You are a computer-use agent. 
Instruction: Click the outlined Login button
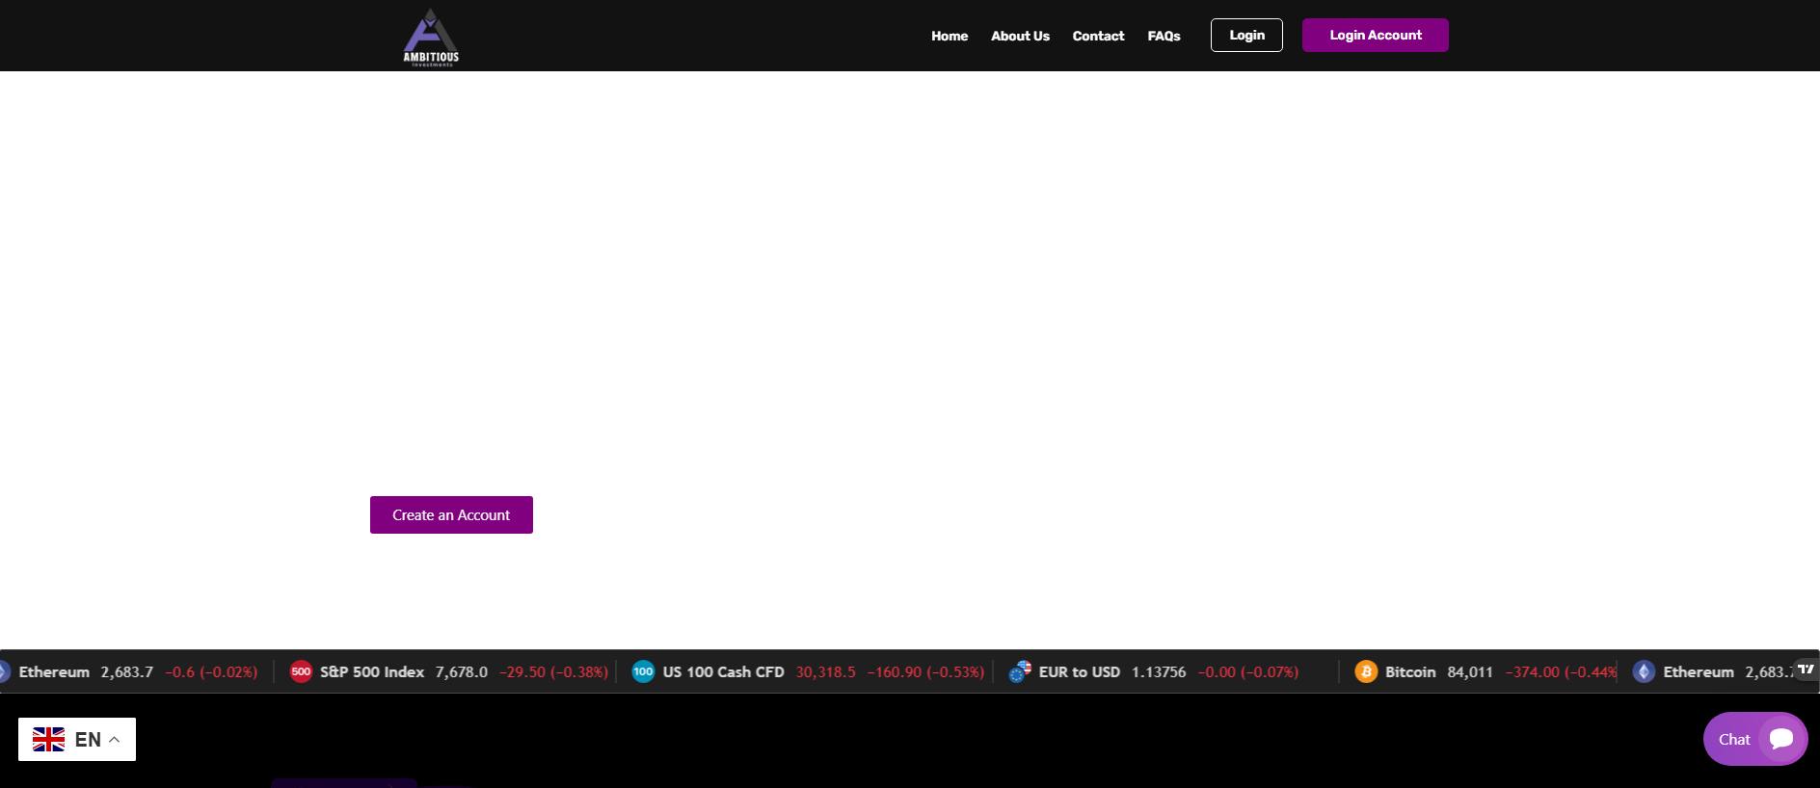[x=1246, y=35]
